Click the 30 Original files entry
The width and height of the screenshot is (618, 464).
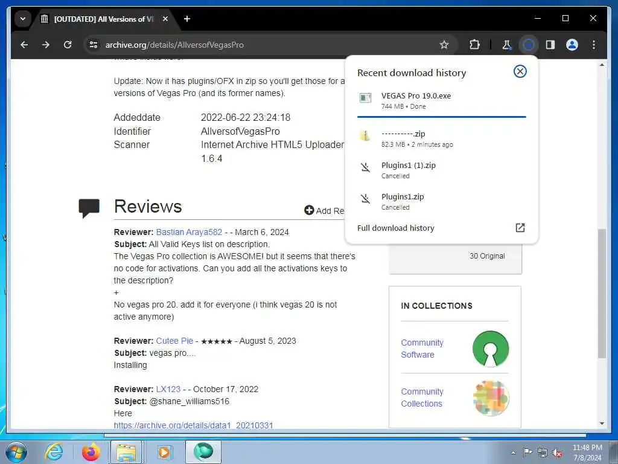click(487, 256)
